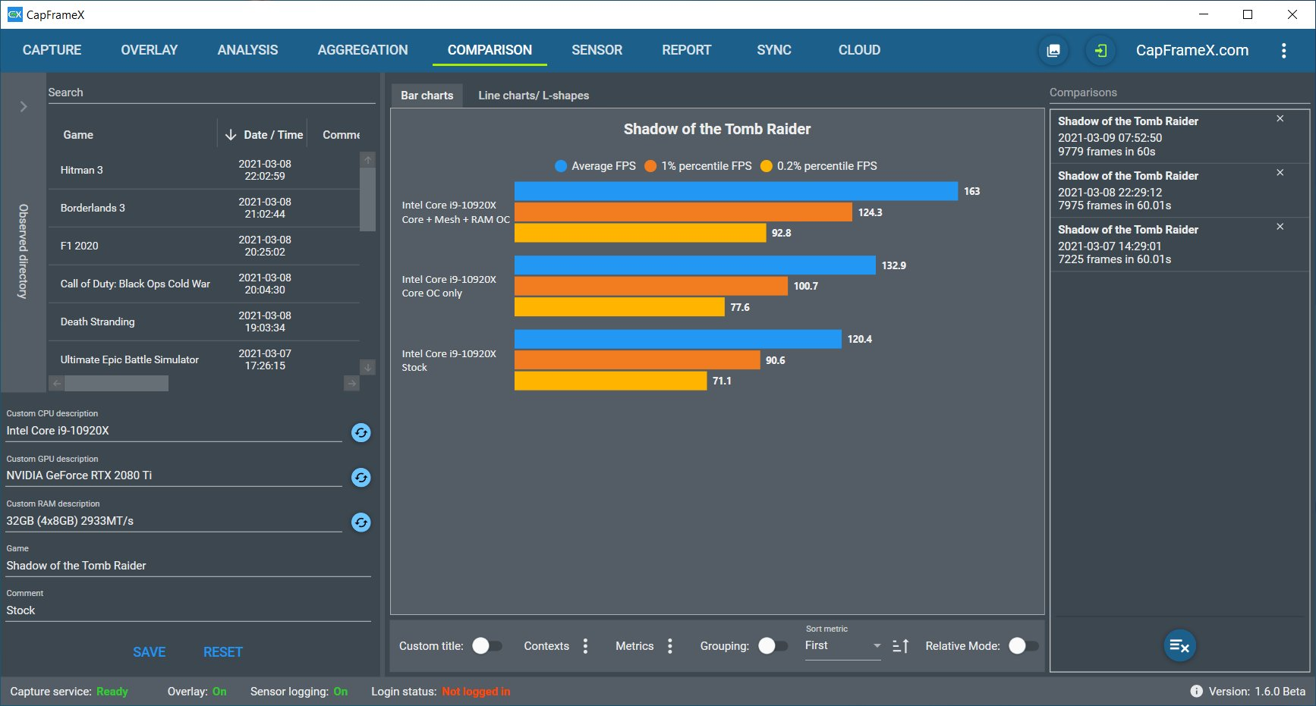Click the Search input field

212,93
